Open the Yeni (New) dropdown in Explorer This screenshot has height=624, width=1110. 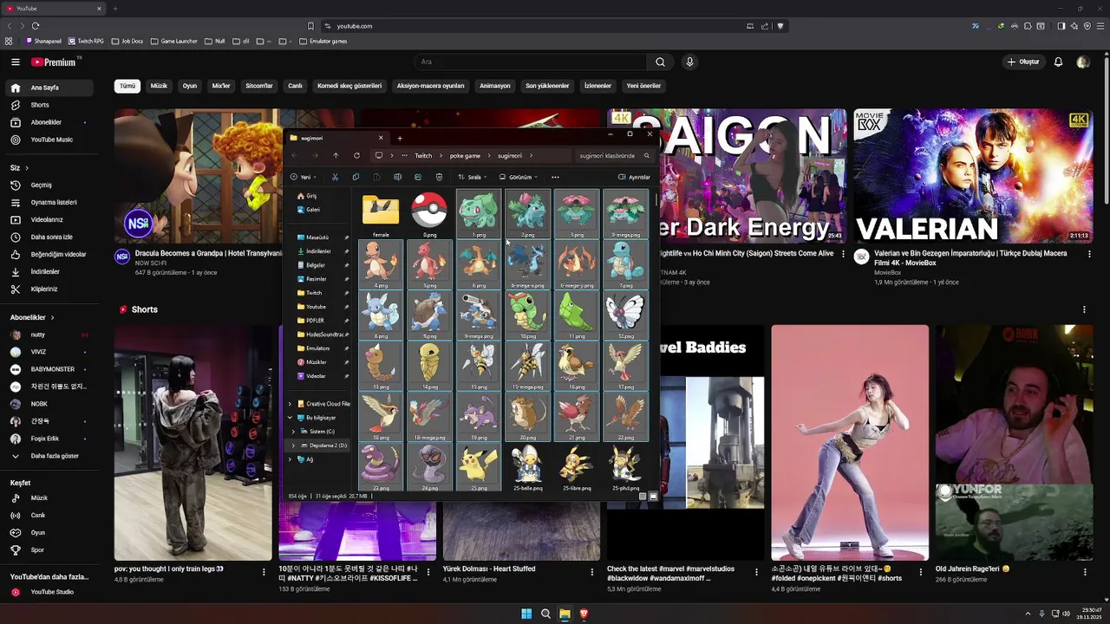(x=304, y=177)
